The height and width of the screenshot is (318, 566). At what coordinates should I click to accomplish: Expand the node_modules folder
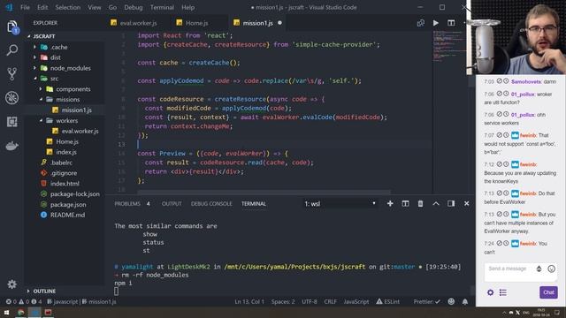click(34, 68)
